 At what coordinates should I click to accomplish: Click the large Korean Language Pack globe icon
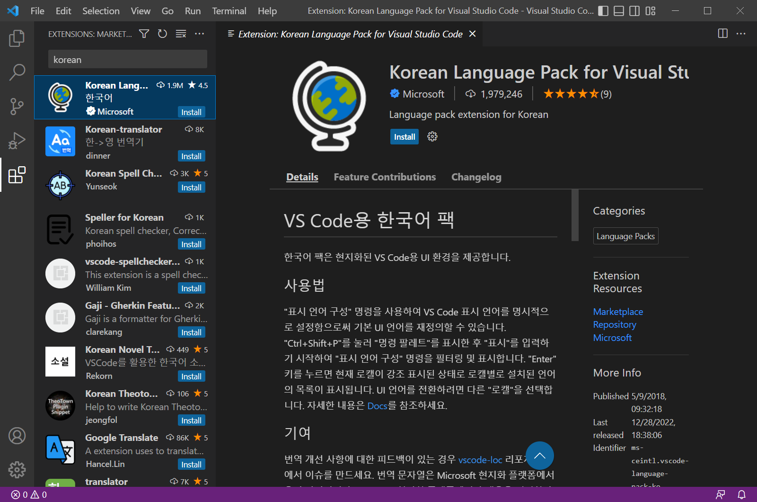pyautogui.click(x=329, y=106)
